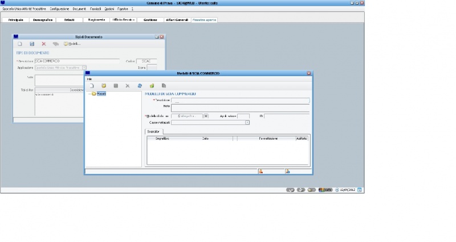
Task: Click the new blank page icon in Tipi di Documento
Action: coord(20,44)
